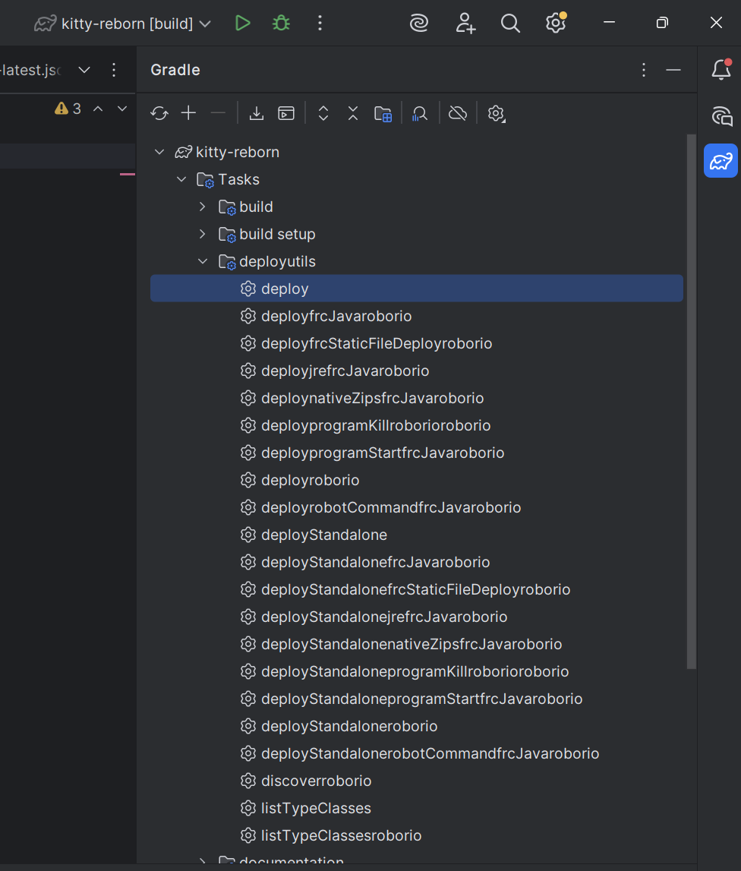741x871 pixels.
Task: Reload all Gradle projects via the sync icon
Action: tap(159, 113)
